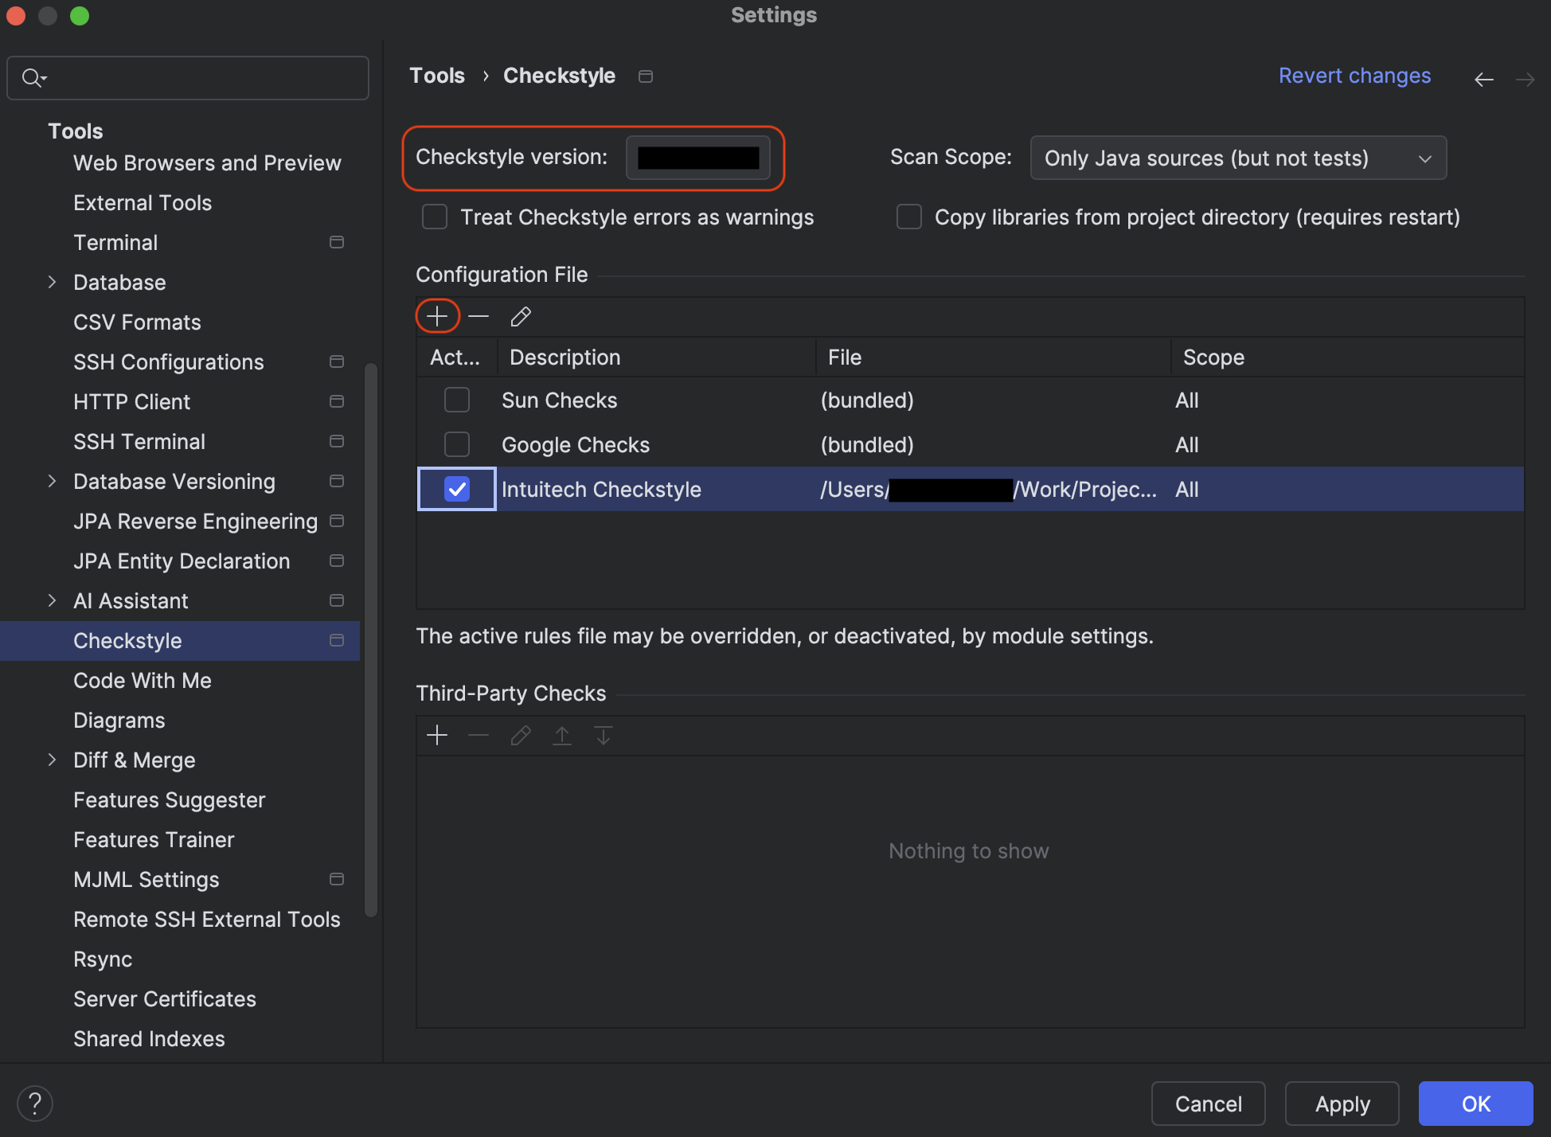This screenshot has height=1137, width=1551.
Task: Add a third-party check with plus icon
Action: click(437, 735)
